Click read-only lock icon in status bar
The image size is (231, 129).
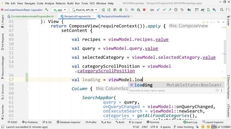tap(197, 127)
